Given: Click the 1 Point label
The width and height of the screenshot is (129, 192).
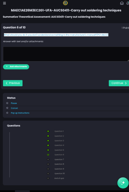Looking at the screenshot, I should point(125,28).
